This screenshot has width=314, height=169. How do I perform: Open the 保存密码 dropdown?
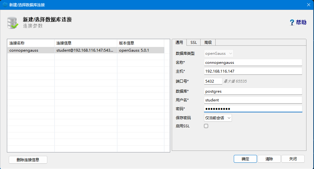pyautogui.click(x=218, y=118)
